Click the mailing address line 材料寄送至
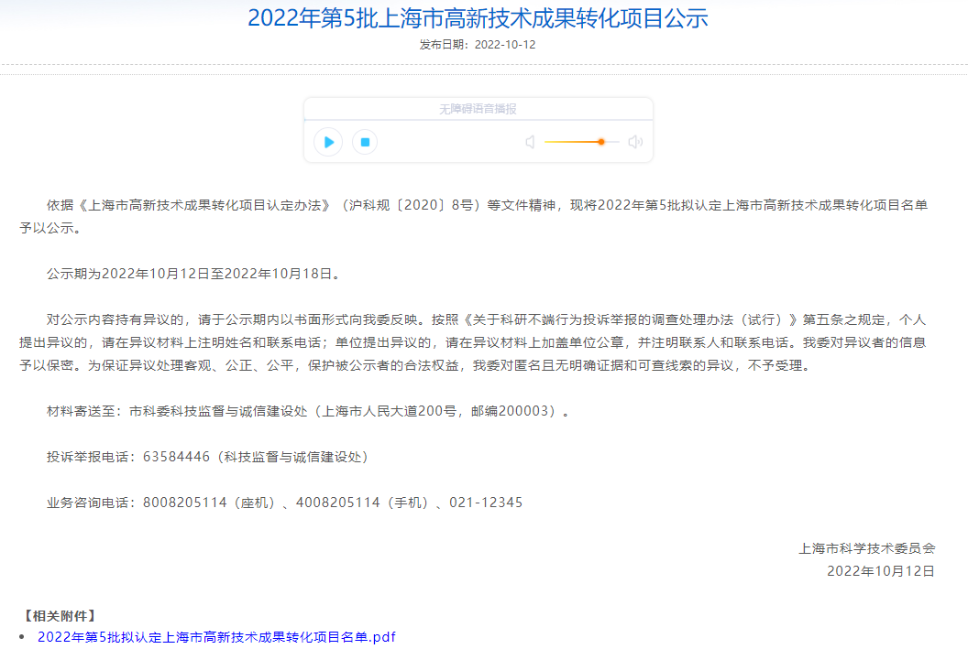 [x=307, y=411]
